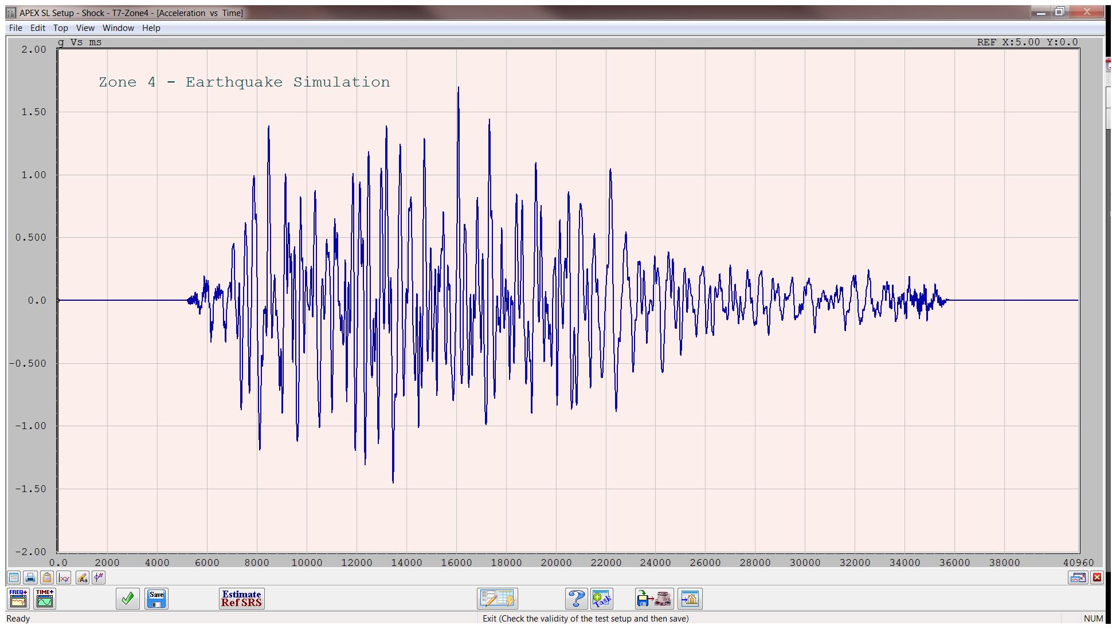The width and height of the screenshot is (1112, 629).
Task: Open the Window menu
Action: click(x=118, y=28)
